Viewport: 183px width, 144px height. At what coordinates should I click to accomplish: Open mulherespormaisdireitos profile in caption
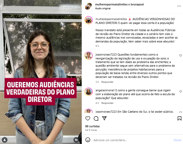tap(111, 19)
